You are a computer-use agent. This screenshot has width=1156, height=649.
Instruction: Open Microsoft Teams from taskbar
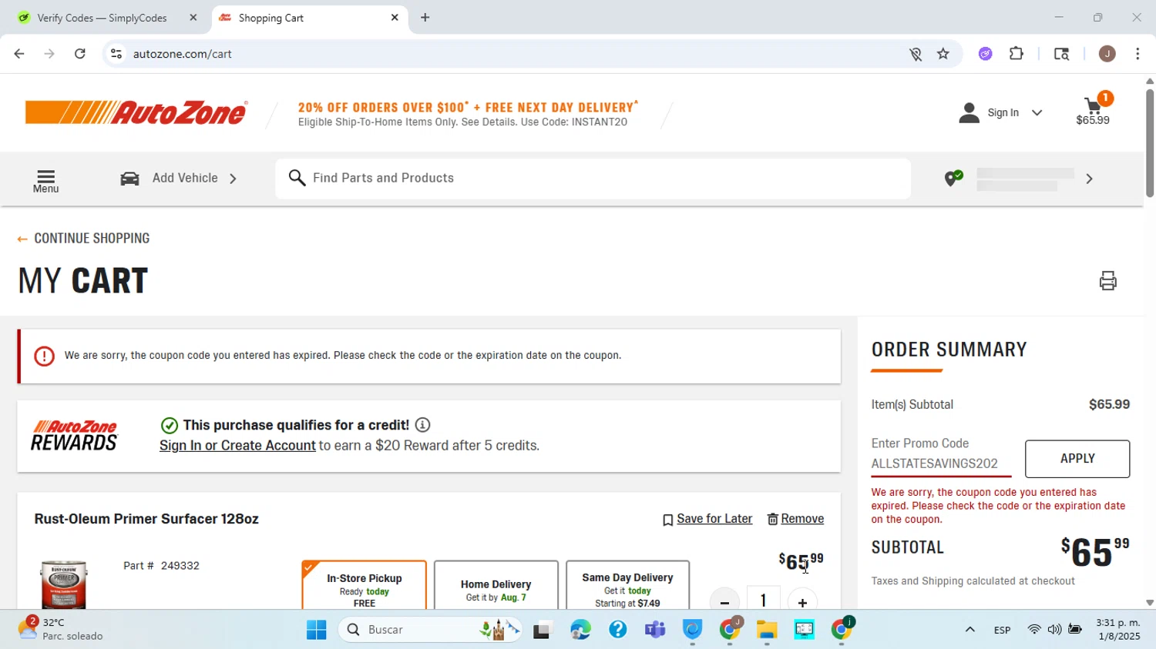coord(655,631)
